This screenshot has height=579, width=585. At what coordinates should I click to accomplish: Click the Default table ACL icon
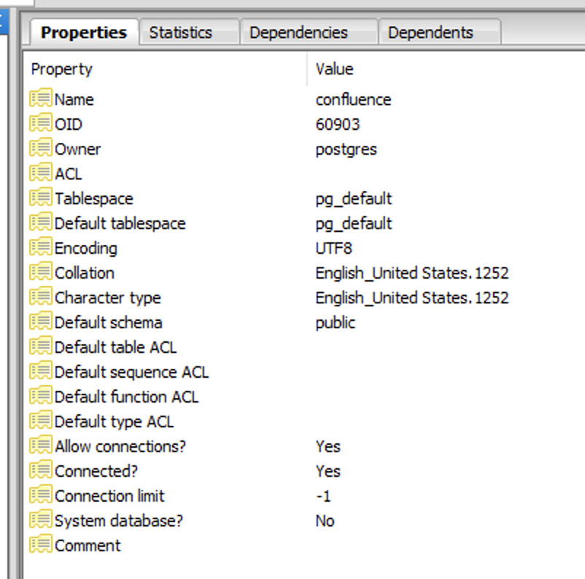[x=41, y=346]
